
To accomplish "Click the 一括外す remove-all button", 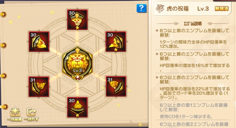I will [x=31, y=114].
